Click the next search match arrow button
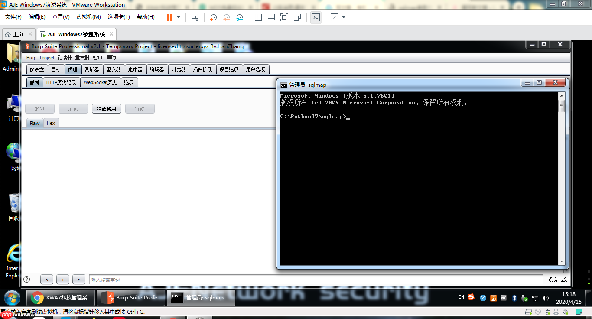Screen dimensions: 592x319 click(x=78, y=279)
